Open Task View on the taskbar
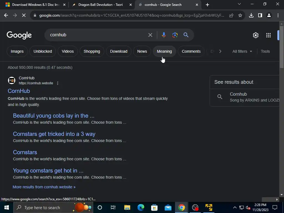 coord(113,207)
